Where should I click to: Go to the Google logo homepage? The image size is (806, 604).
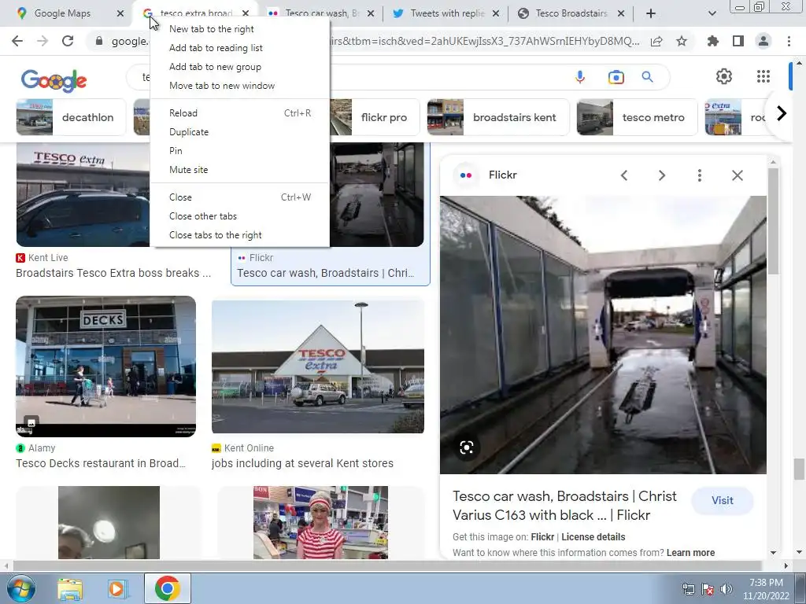(54, 80)
